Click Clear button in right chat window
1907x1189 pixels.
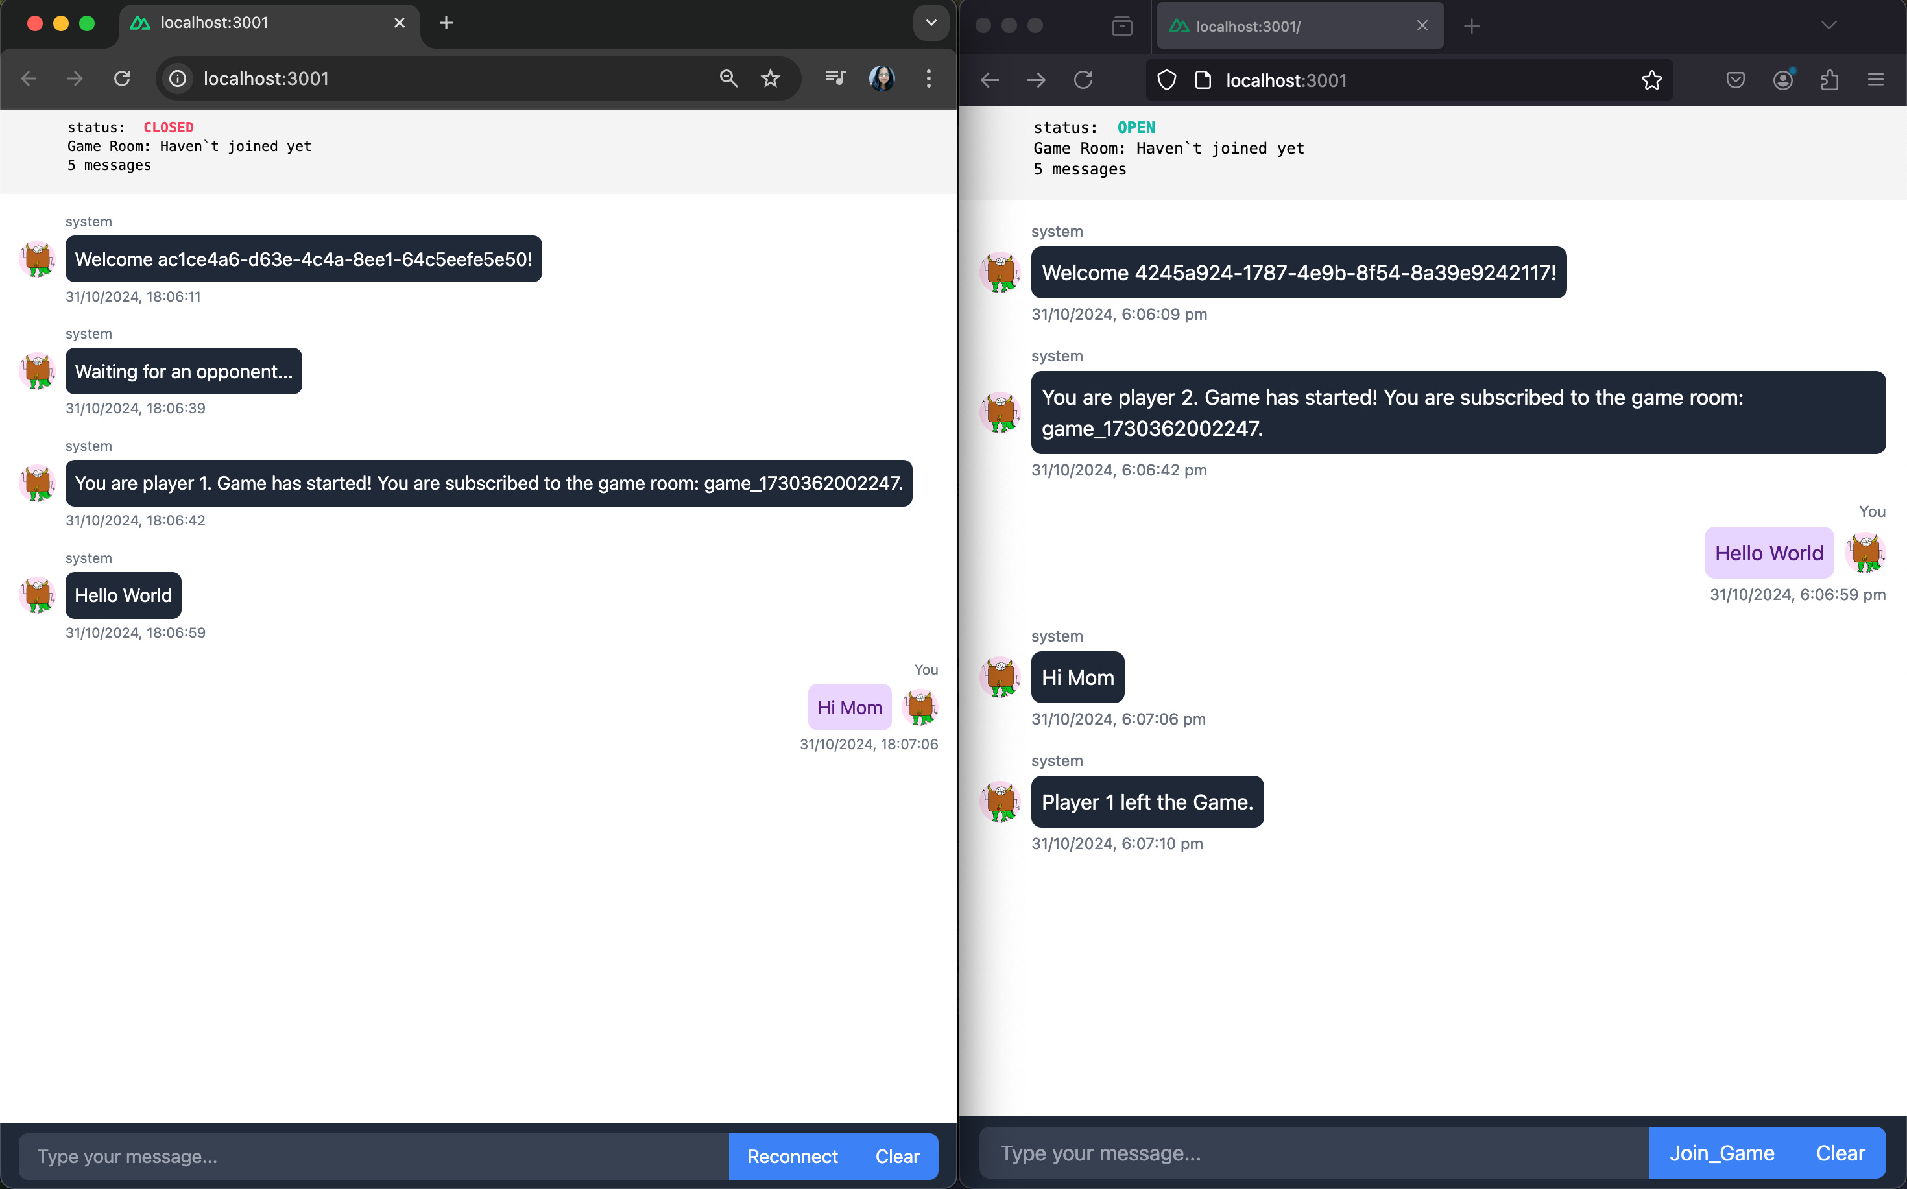point(1840,1153)
